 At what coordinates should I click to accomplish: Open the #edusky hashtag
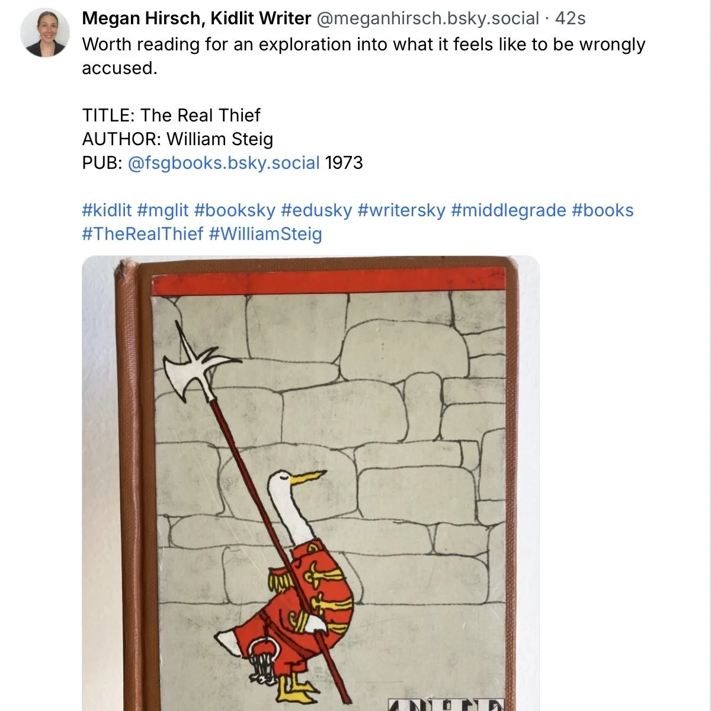click(x=316, y=210)
